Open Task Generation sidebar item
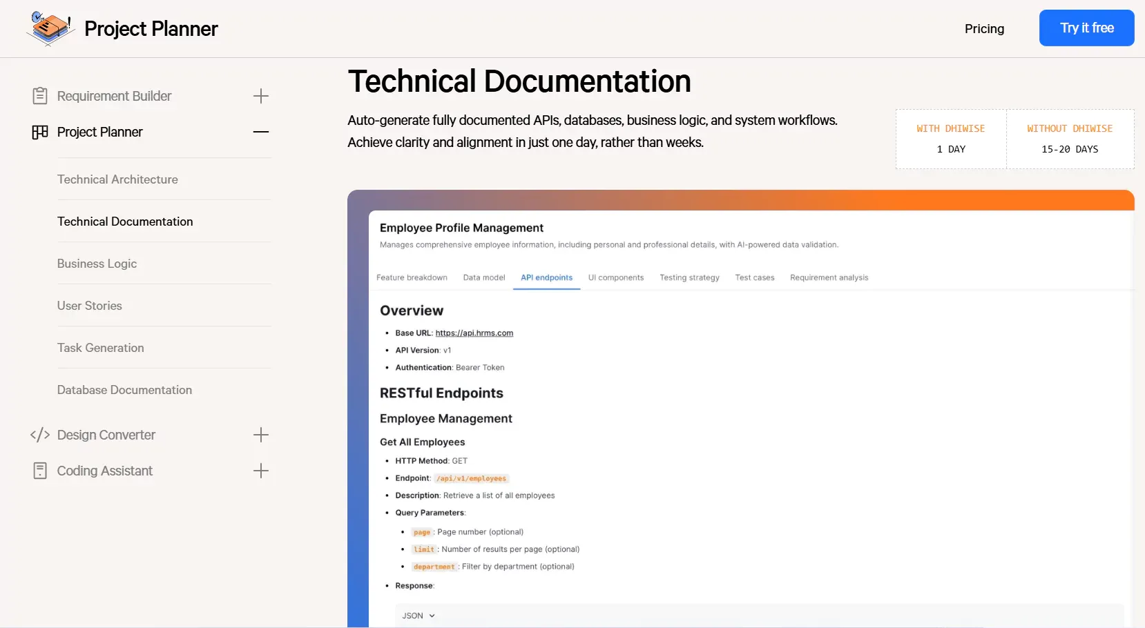The image size is (1145, 628). coord(101,348)
